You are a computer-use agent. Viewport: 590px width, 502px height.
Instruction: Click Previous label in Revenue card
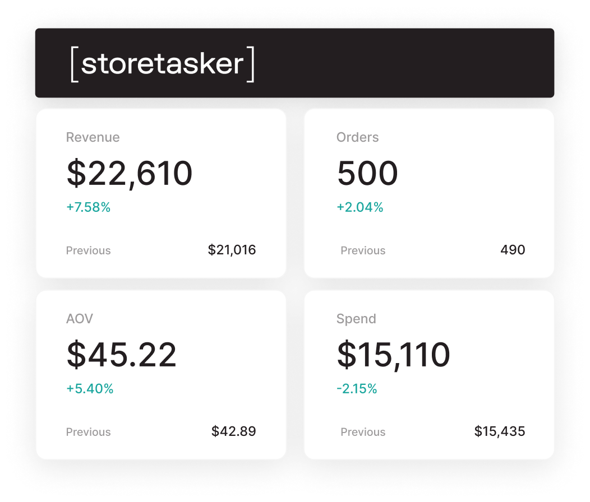click(x=89, y=251)
